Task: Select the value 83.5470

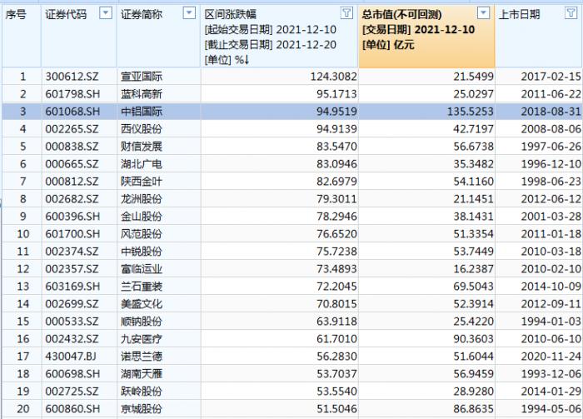Action: coord(336,147)
